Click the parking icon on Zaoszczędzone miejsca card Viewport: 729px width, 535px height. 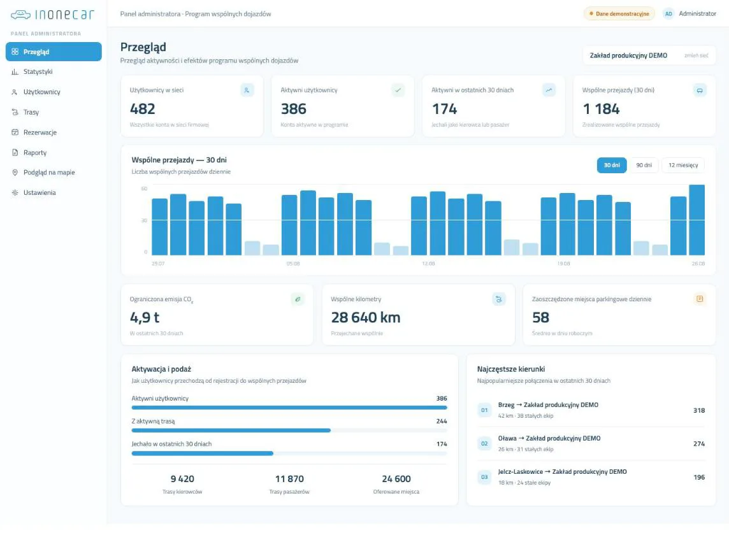click(x=700, y=299)
